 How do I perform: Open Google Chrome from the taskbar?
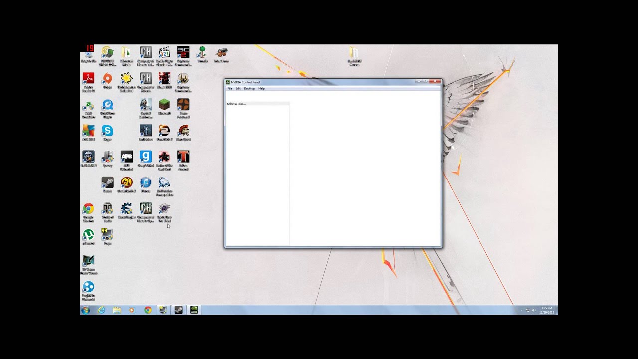148,310
